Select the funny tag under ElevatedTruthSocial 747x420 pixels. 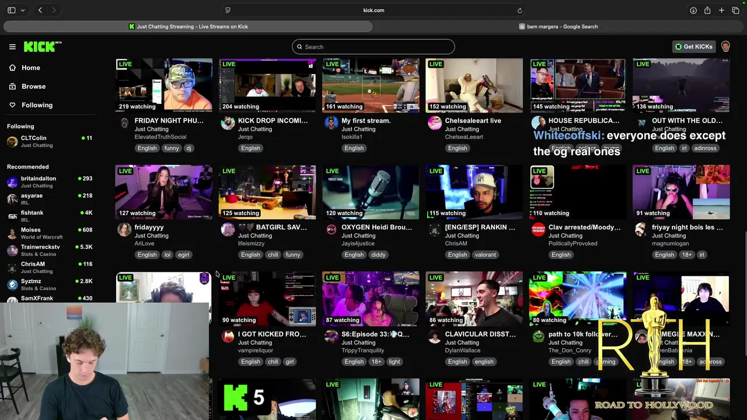coord(172,148)
